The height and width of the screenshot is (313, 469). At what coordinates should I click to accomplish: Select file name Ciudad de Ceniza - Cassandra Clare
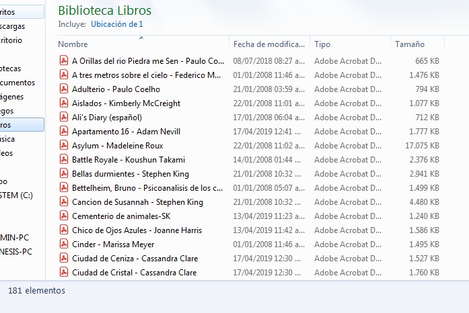pos(135,259)
